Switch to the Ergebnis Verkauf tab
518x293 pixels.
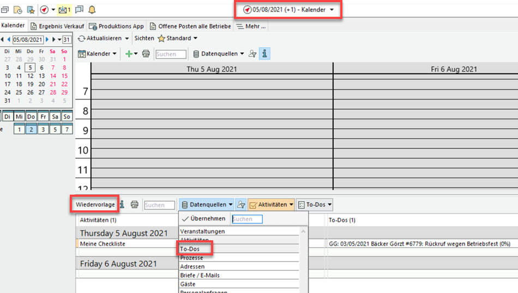click(x=58, y=26)
